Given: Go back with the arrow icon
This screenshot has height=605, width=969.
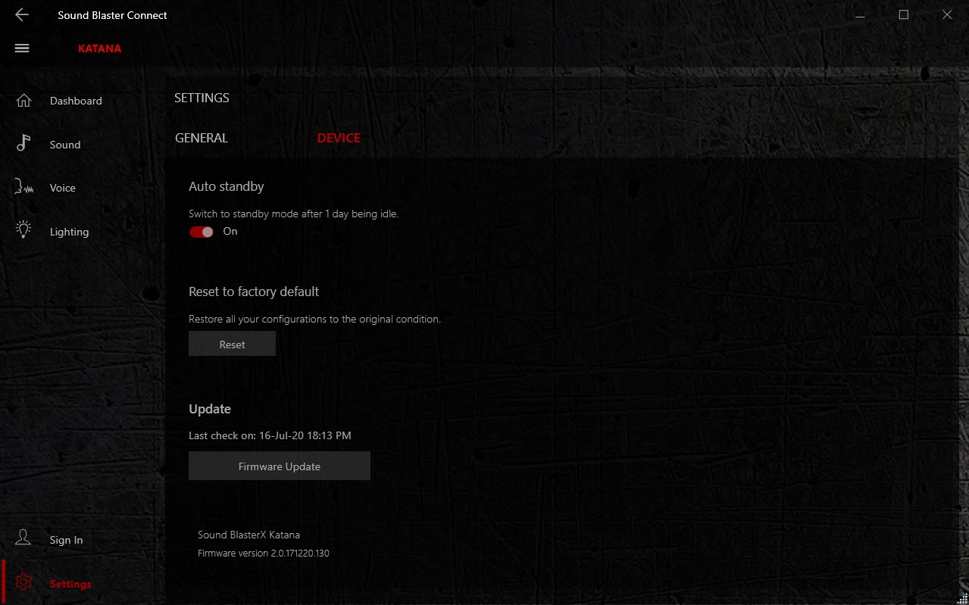Looking at the screenshot, I should point(22,15).
